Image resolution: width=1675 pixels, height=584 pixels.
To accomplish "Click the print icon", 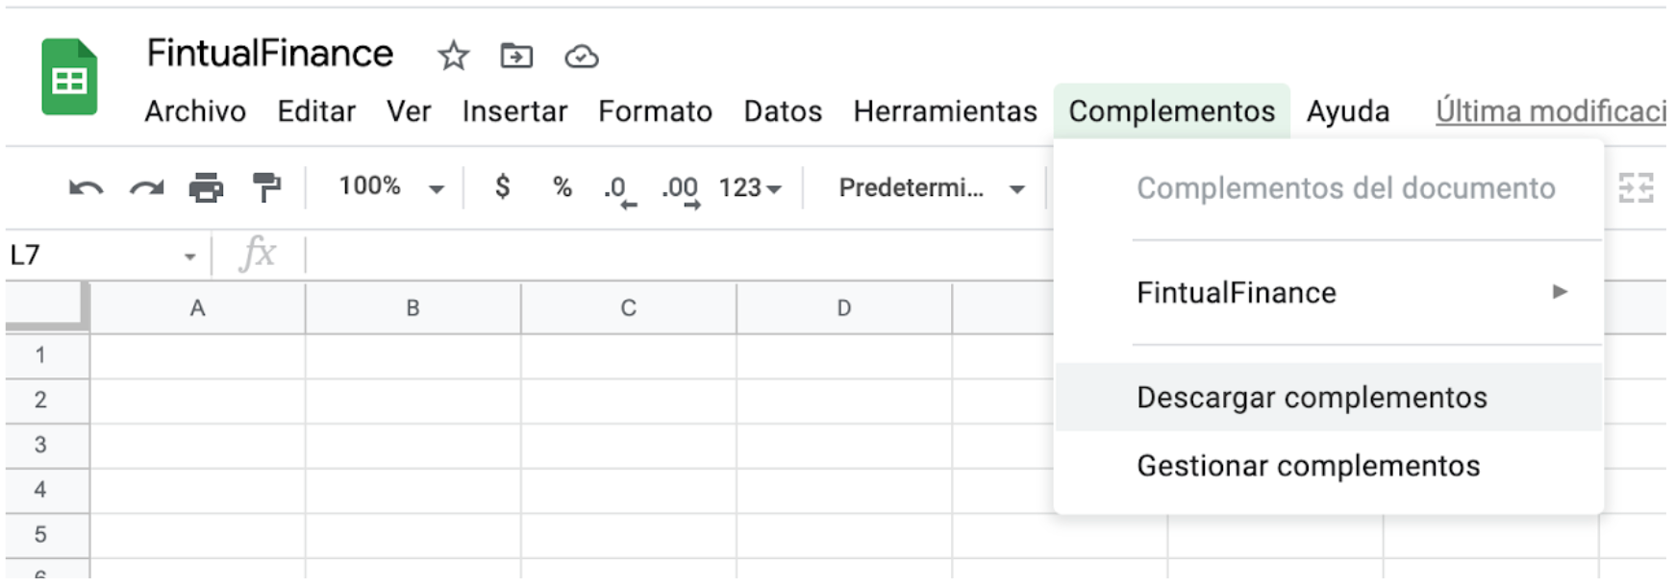I will 206,188.
